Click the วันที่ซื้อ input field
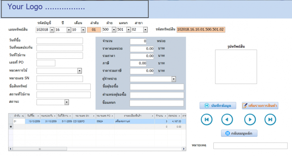 coord(60,41)
